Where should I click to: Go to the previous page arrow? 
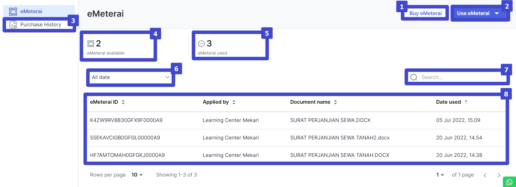tap(485, 175)
